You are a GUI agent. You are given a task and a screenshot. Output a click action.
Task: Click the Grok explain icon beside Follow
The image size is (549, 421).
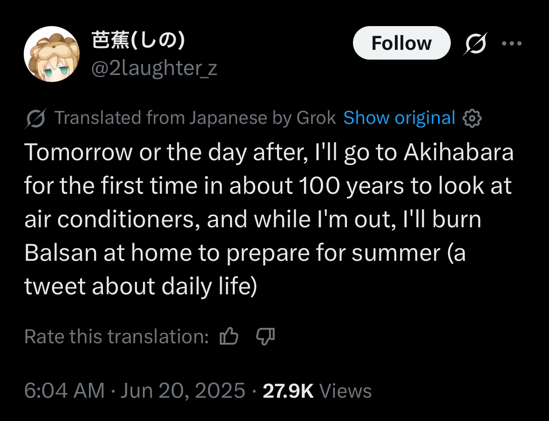(x=475, y=43)
